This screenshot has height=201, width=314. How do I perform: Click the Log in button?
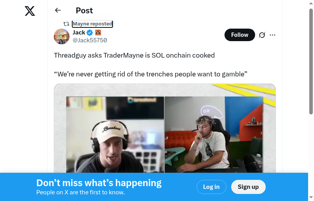211,187
